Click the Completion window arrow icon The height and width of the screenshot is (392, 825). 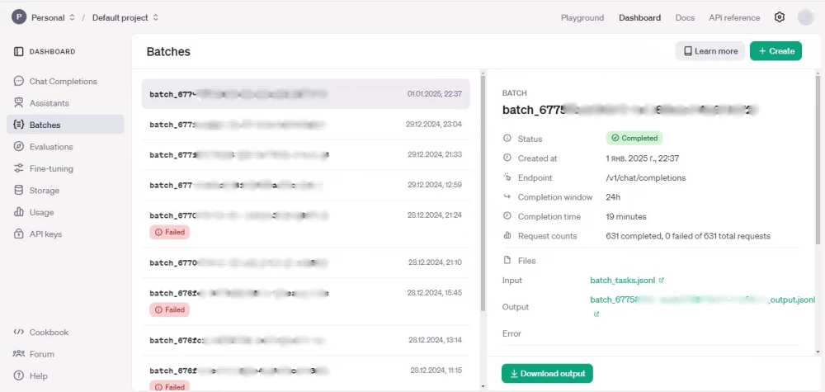point(507,196)
